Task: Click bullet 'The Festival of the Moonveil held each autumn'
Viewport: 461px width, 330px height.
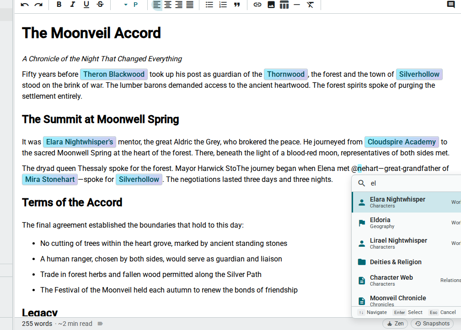Action: tap(169, 290)
